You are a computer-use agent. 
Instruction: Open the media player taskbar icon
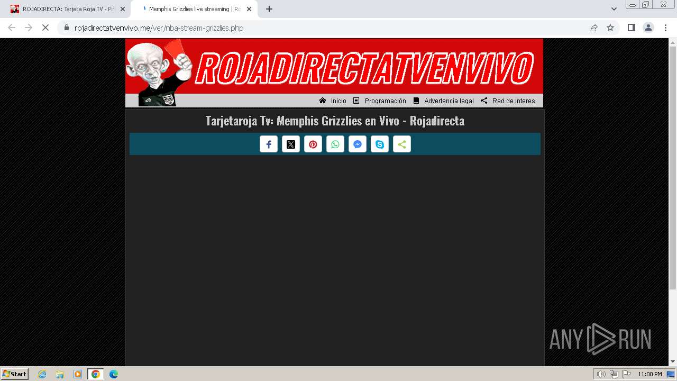click(x=78, y=374)
